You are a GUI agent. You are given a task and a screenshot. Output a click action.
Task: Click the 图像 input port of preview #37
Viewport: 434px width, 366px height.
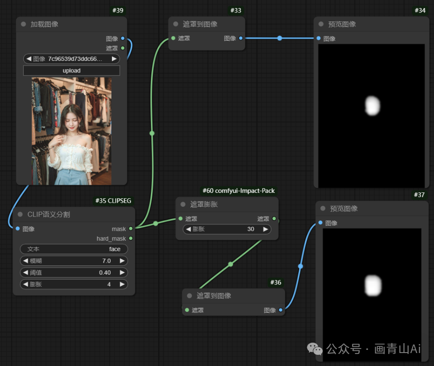321,223
